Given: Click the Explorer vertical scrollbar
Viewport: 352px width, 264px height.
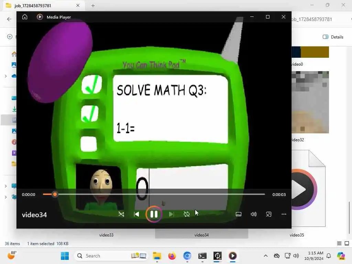Looking at the screenshot, I should click(x=349, y=218).
